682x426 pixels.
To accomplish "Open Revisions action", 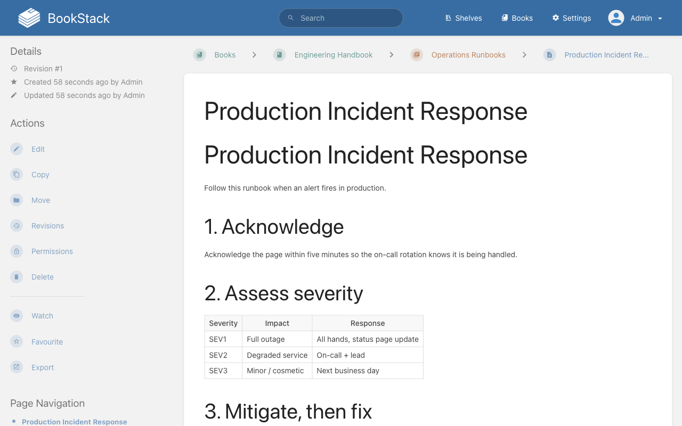I will 47,226.
